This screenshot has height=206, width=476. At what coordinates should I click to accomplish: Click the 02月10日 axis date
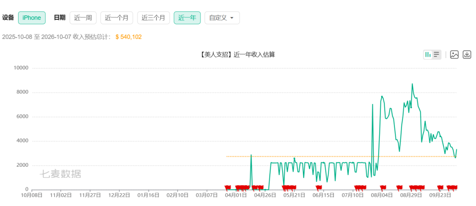(x=177, y=195)
